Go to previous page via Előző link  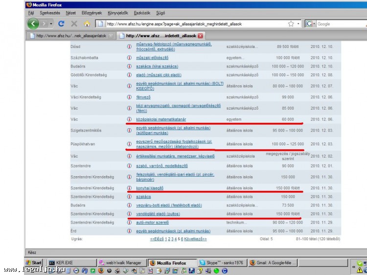tap(157, 239)
